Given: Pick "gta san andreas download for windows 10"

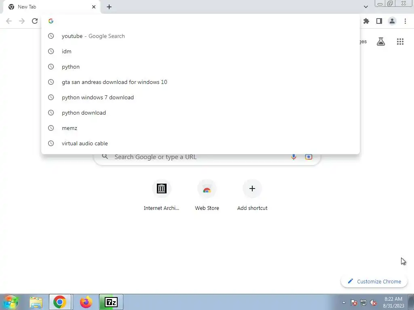Looking at the screenshot, I should click(x=201, y=82).
